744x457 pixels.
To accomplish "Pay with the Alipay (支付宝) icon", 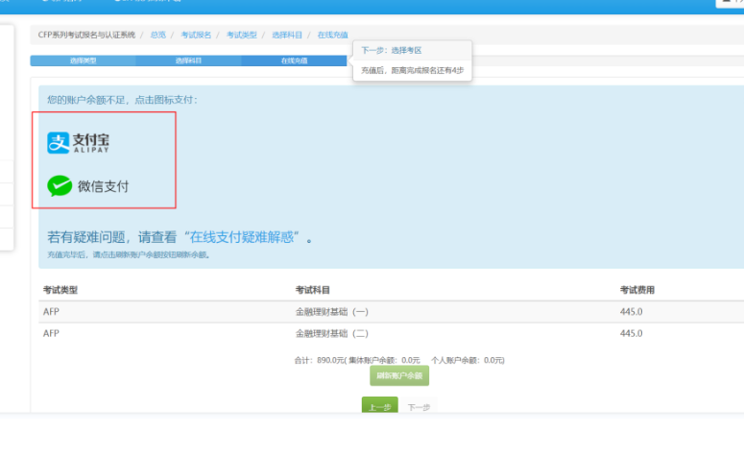I will coord(79,143).
